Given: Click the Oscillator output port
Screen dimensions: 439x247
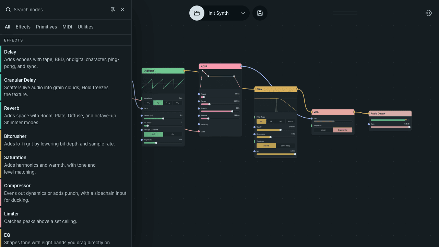Looking at the screenshot, I should coord(185,71).
